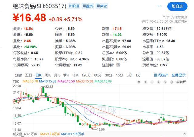Click the MA20:15.50 moving average label
Image resolution: width=194 pixels, height=137 pixels.
66,81
